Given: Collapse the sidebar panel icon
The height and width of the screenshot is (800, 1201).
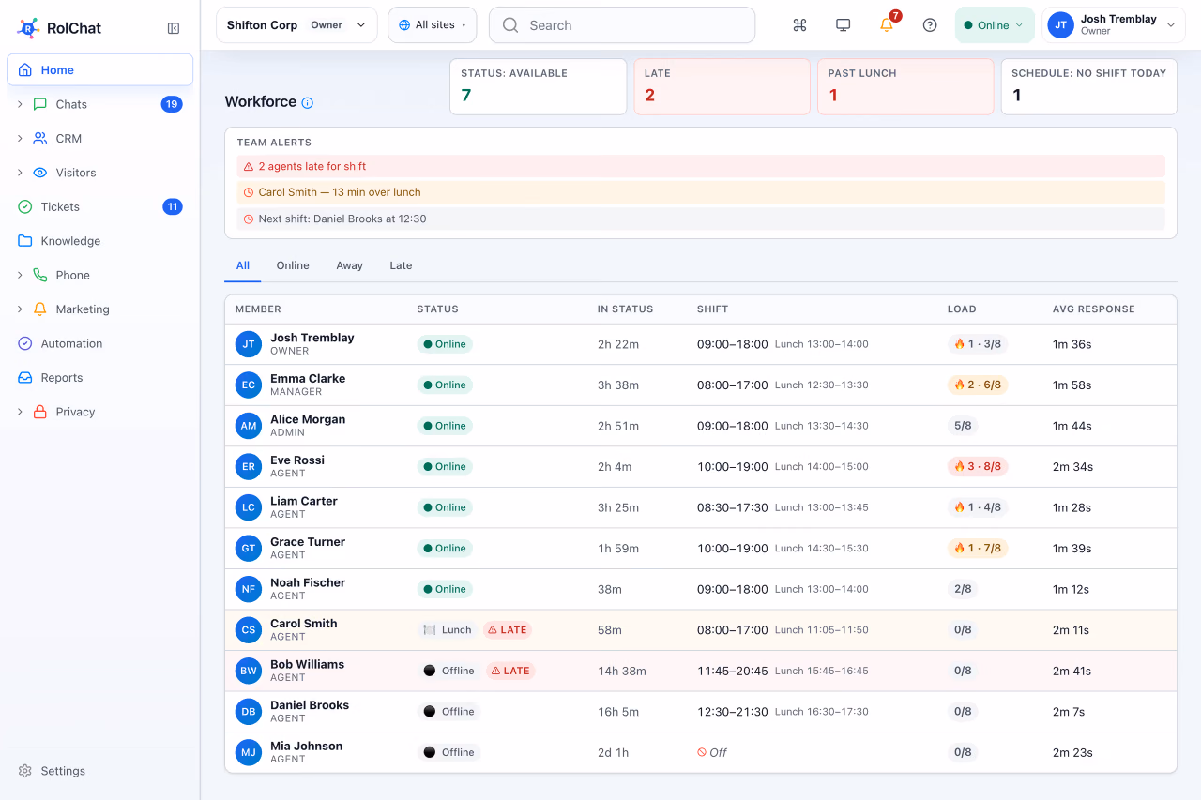Looking at the screenshot, I should (174, 28).
